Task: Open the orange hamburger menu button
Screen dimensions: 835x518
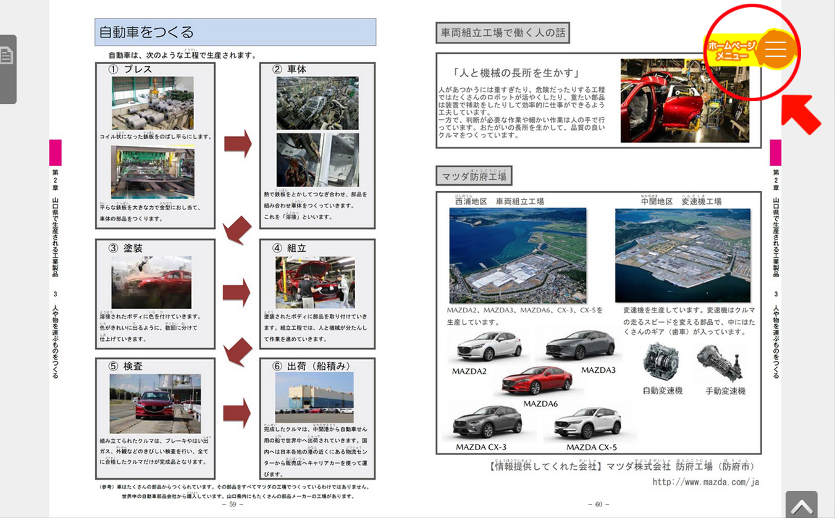Action: [x=776, y=49]
